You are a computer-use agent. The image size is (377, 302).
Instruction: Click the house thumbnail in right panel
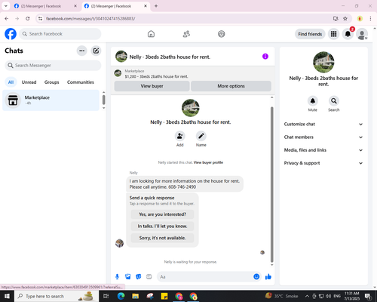pos(323,62)
